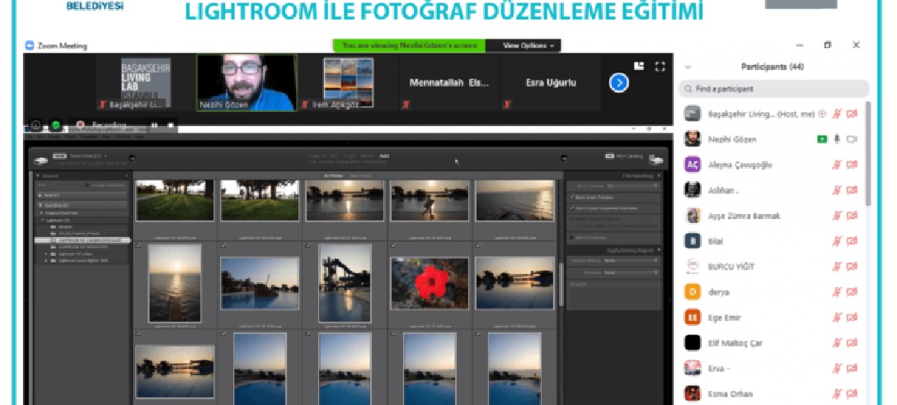
Task: Click into the Find a participant search field
Action: 773,89
